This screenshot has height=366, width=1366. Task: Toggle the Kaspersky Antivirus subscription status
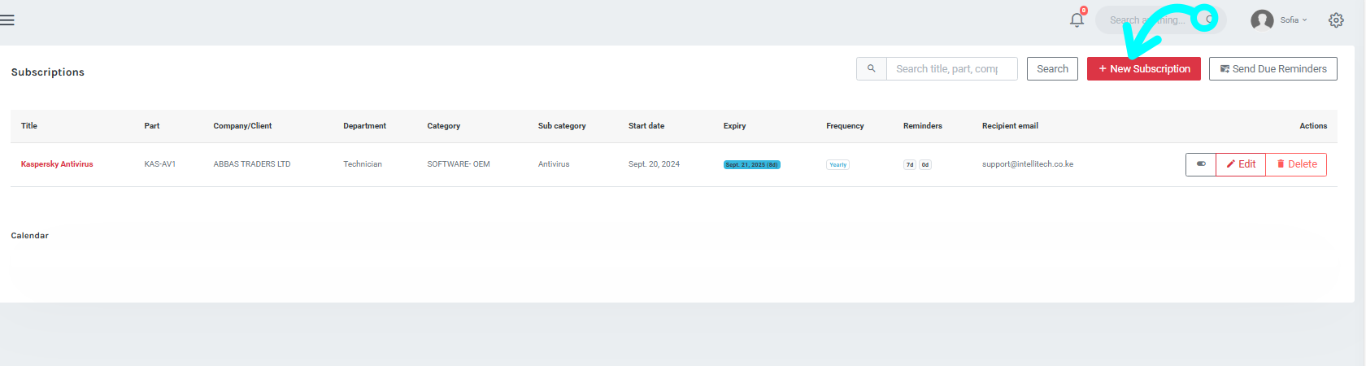click(x=1201, y=164)
